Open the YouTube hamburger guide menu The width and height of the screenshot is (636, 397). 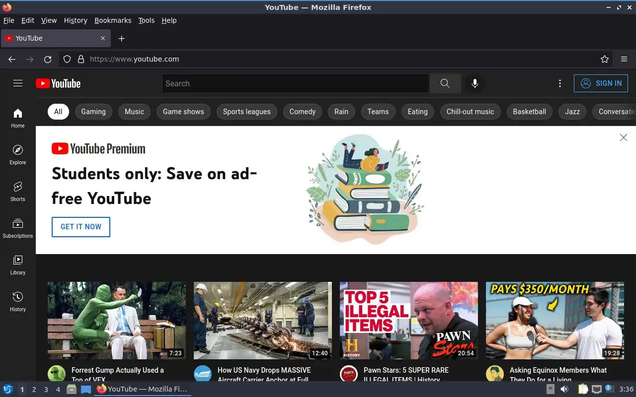pyautogui.click(x=18, y=83)
